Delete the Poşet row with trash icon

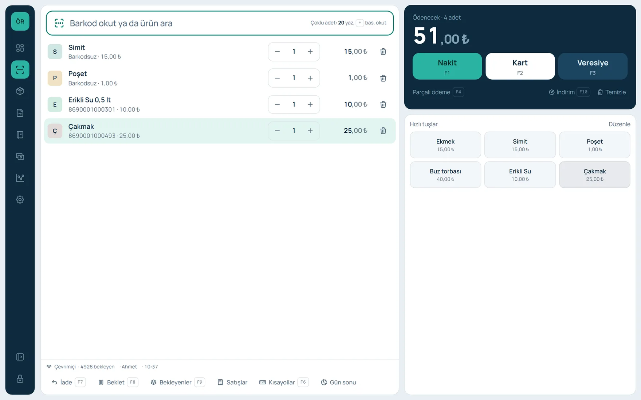tap(383, 78)
